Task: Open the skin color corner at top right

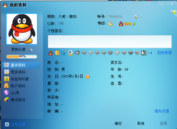Action: (x=174, y=13)
